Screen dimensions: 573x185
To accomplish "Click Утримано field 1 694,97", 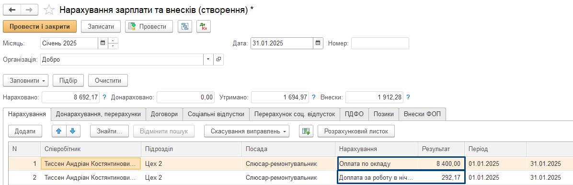I will tap(280, 98).
